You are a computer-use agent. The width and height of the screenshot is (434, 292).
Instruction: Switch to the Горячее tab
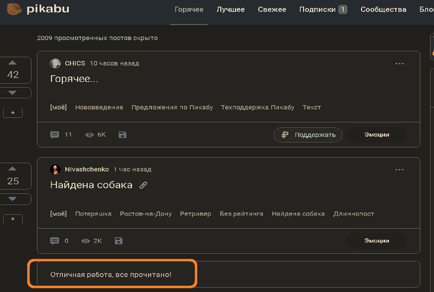[189, 9]
